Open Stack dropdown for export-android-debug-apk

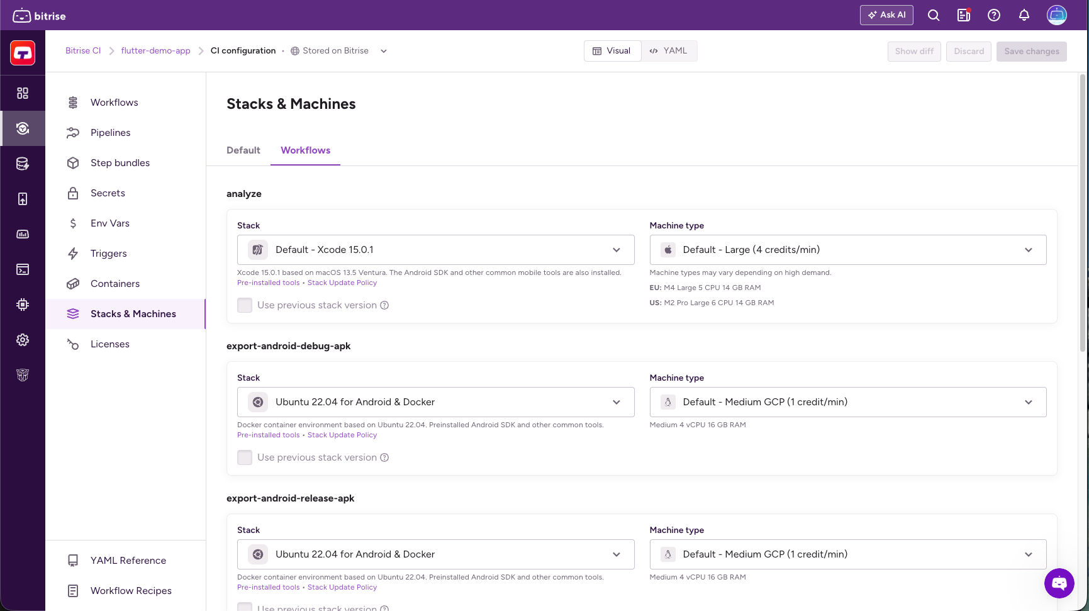click(x=435, y=402)
